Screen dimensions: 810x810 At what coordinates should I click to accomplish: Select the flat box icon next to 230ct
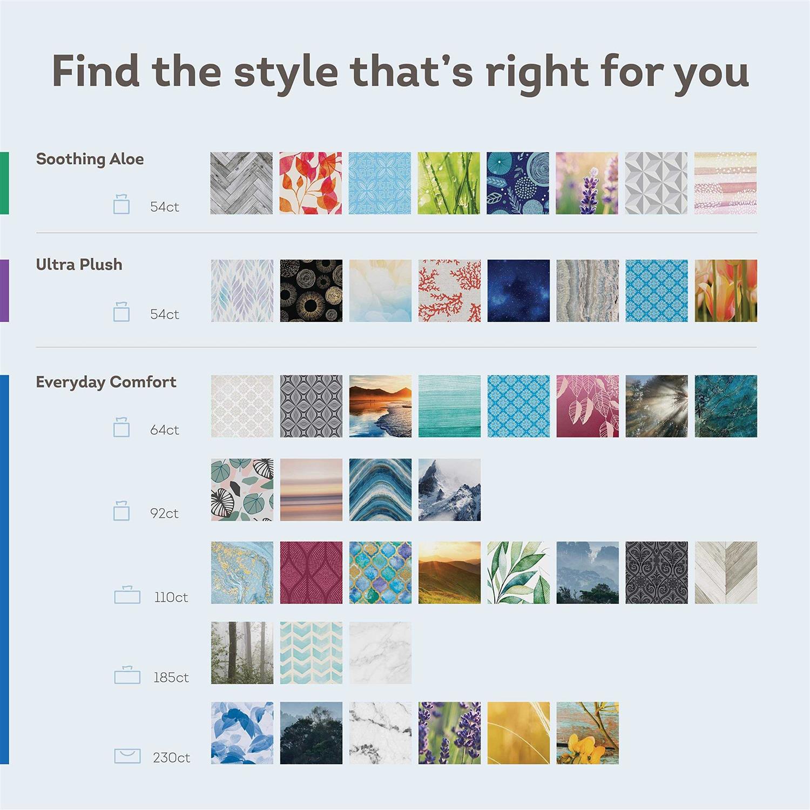[127, 756]
